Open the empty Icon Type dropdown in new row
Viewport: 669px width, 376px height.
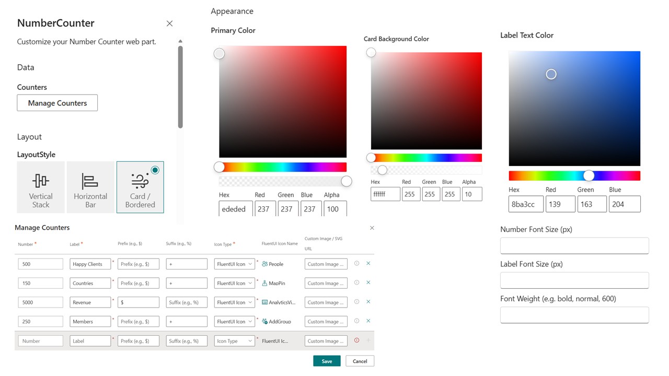(235, 341)
